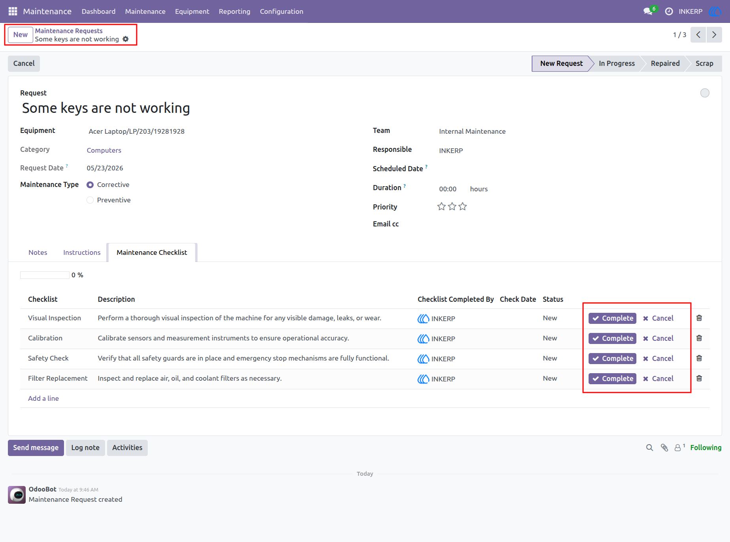Mark Filter Replacement as Complete
Viewport: 730px width, 542px height.
coord(612,379)
